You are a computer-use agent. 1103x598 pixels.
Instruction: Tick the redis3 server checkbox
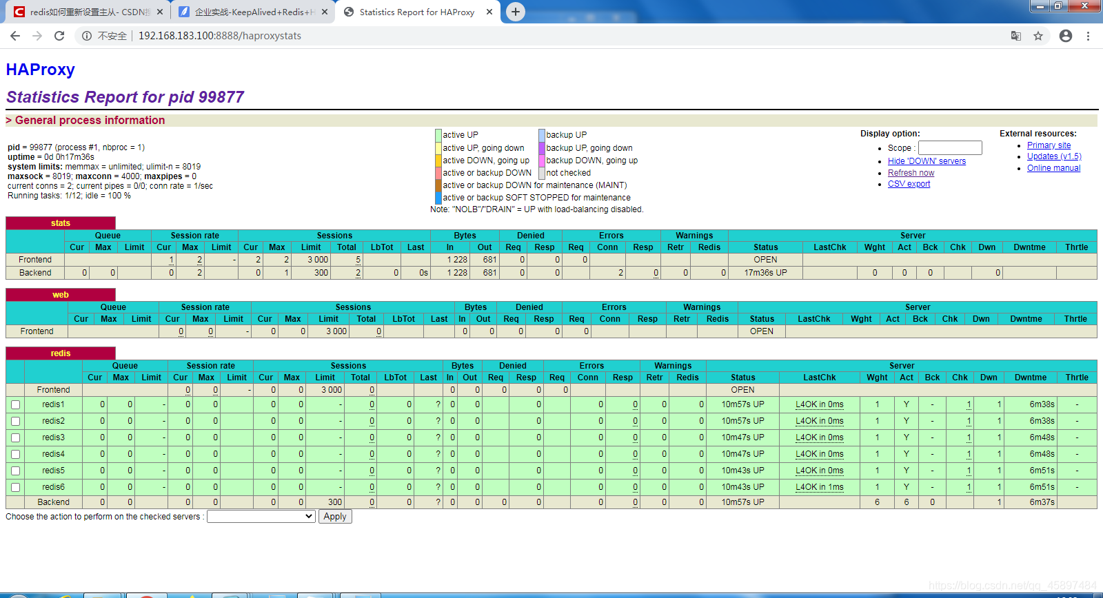click(15, 438)
